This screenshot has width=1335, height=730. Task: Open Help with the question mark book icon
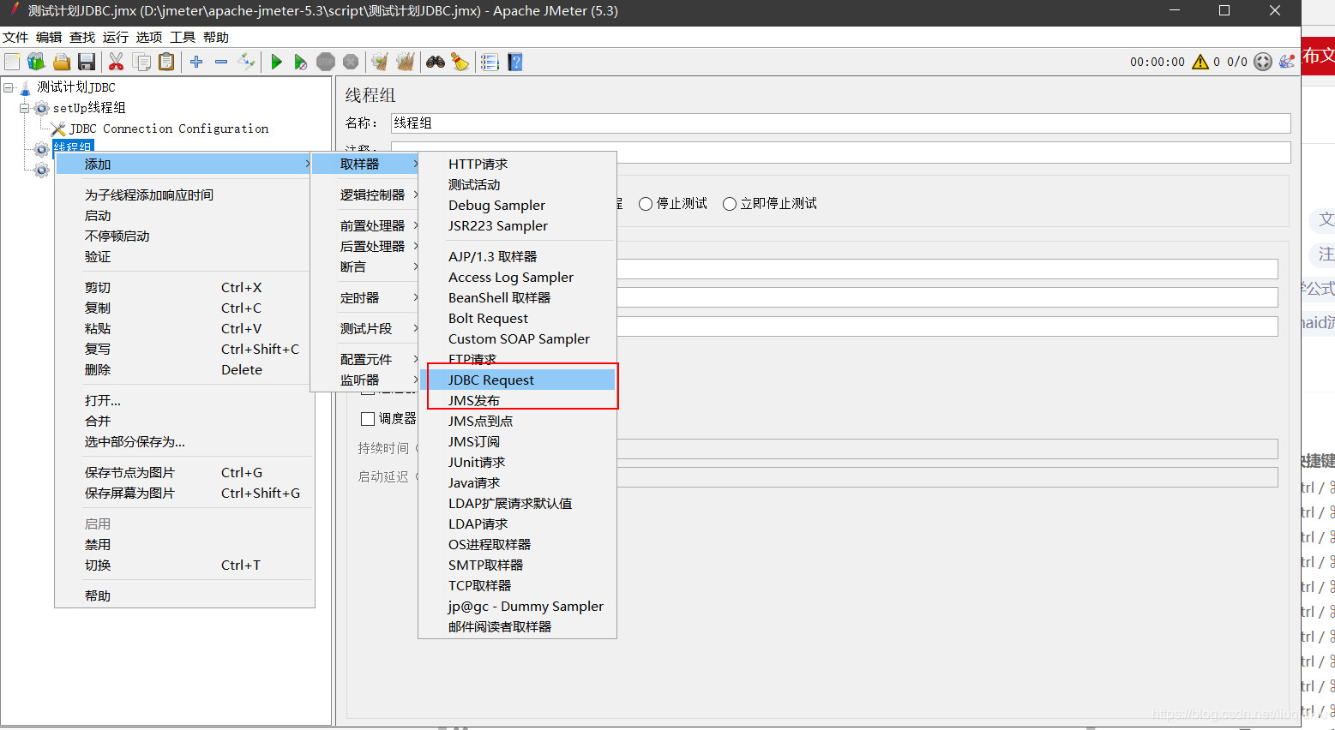(x=515, y=62)
